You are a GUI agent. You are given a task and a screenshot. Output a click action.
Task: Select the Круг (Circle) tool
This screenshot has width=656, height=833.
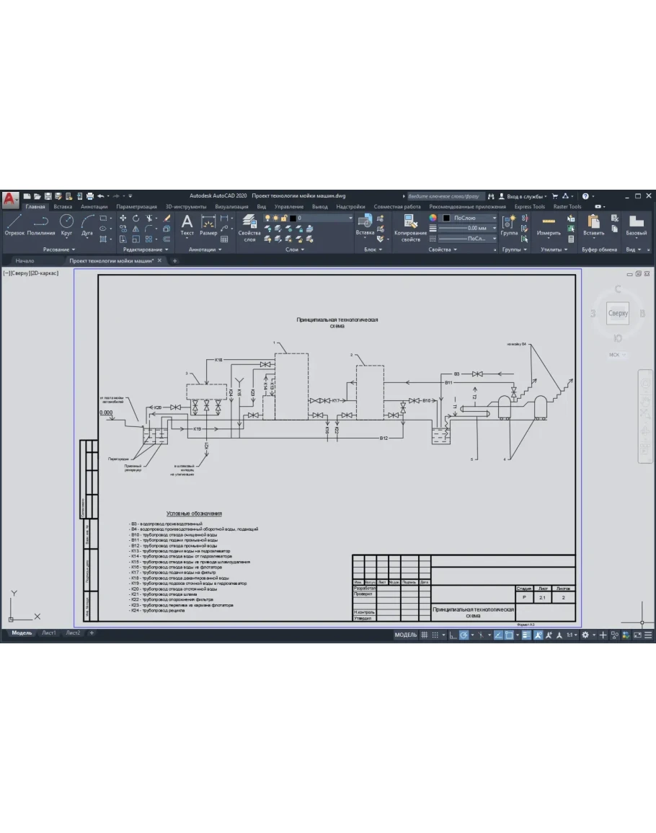(x=66, y=224)
